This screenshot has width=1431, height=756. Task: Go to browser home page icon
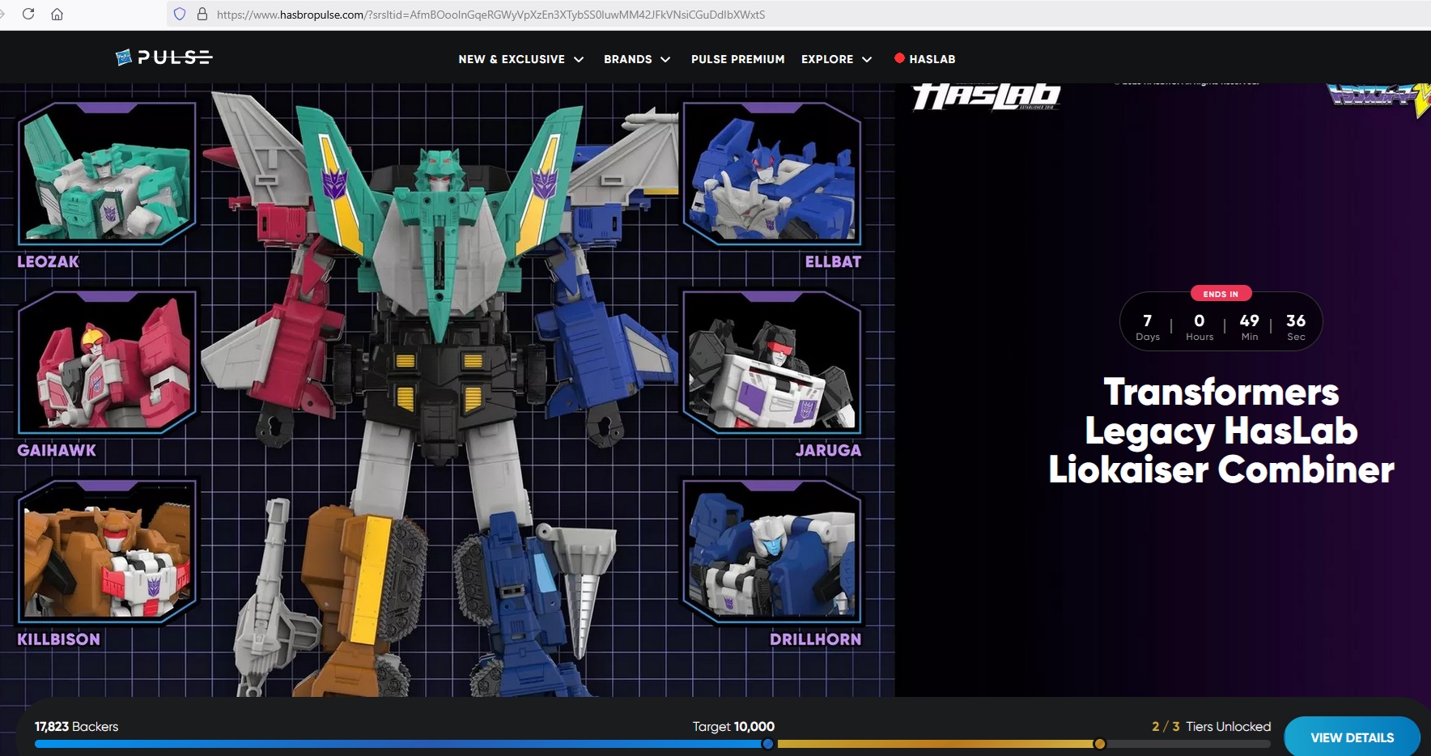pos(57,14)
